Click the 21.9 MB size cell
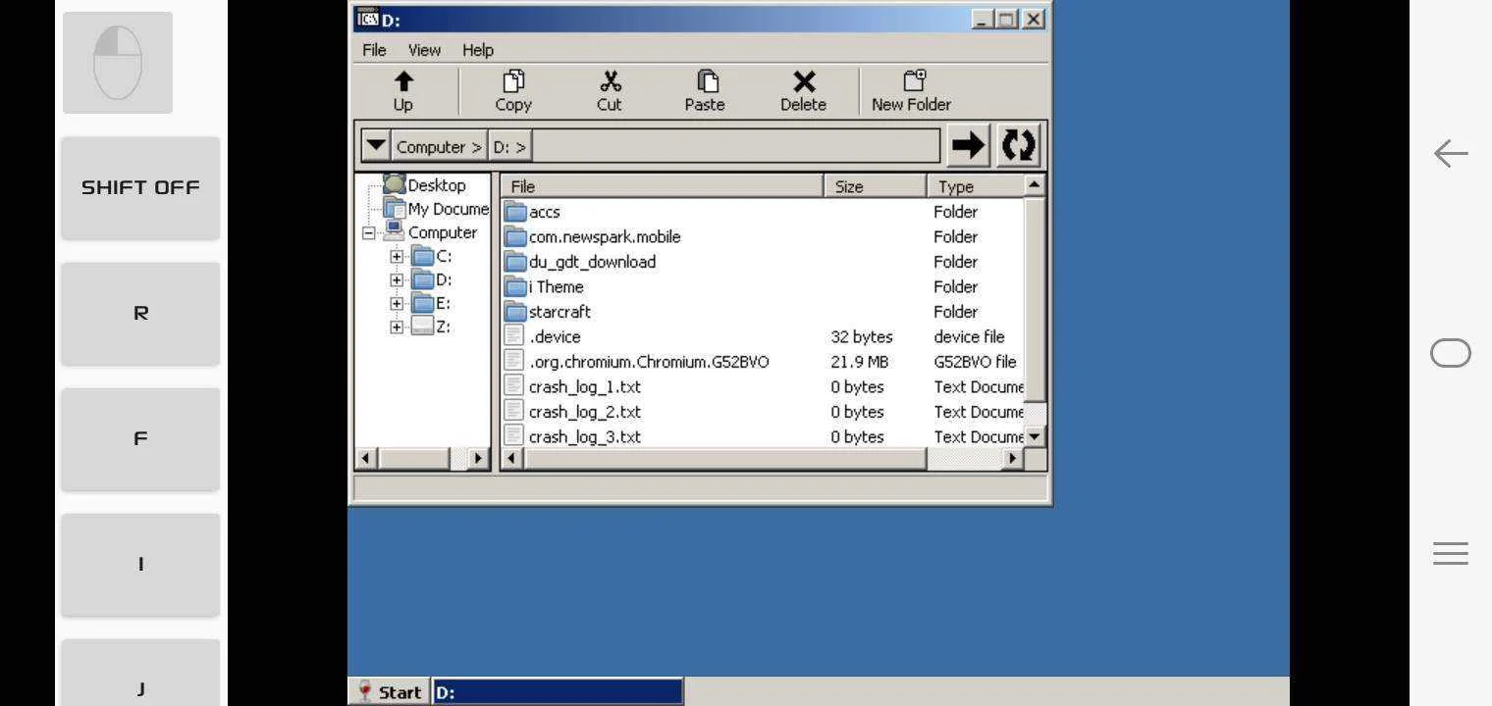The image size is (1492, 706). click(x=859, y=362)
